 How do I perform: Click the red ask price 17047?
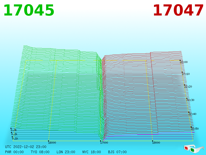[178, 10]
